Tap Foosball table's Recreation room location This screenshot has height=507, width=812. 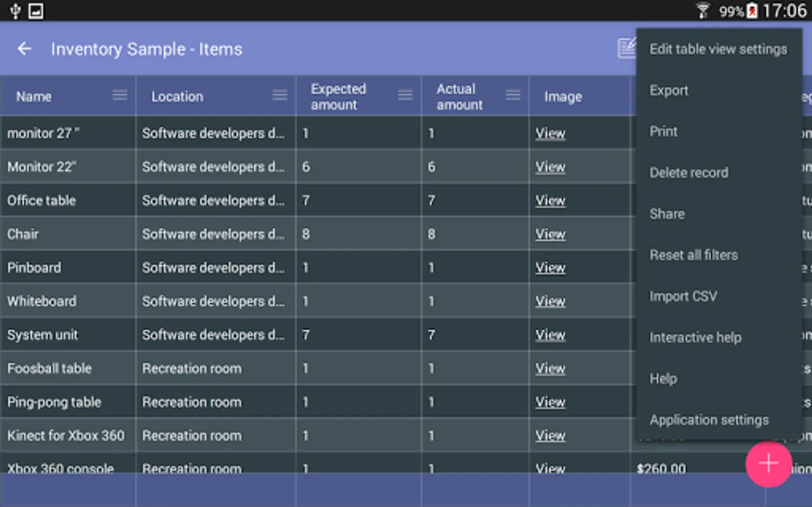[x=216, y=368]
